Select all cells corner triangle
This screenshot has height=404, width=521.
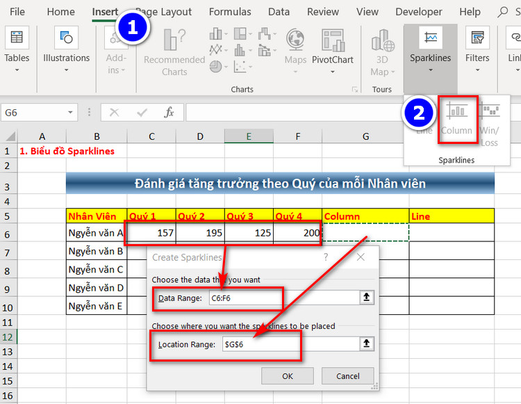10,136
